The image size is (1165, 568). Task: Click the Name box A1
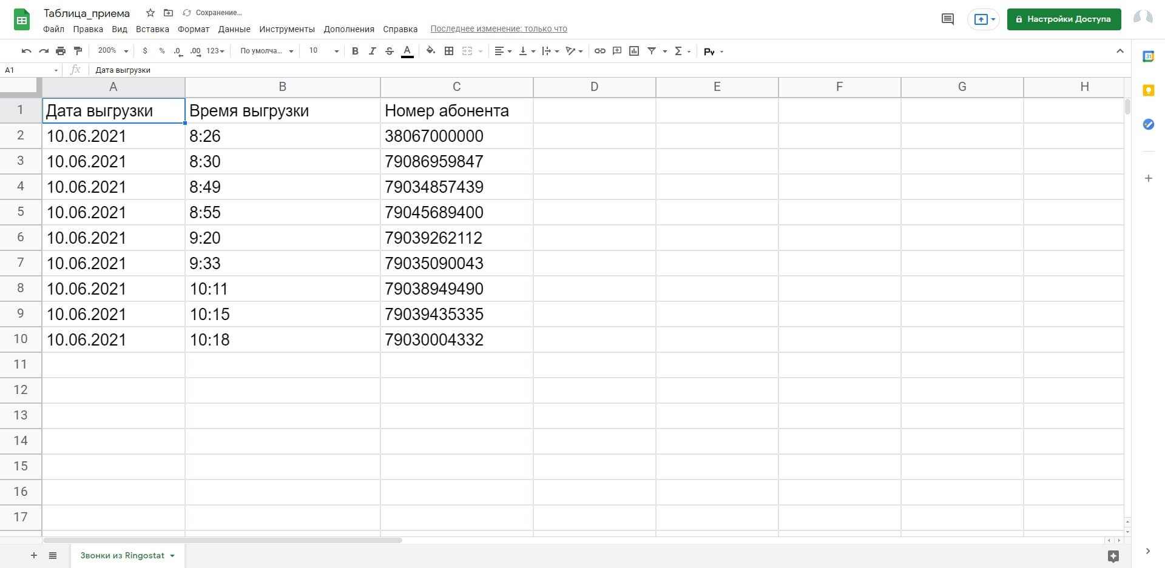click(30, 70)
